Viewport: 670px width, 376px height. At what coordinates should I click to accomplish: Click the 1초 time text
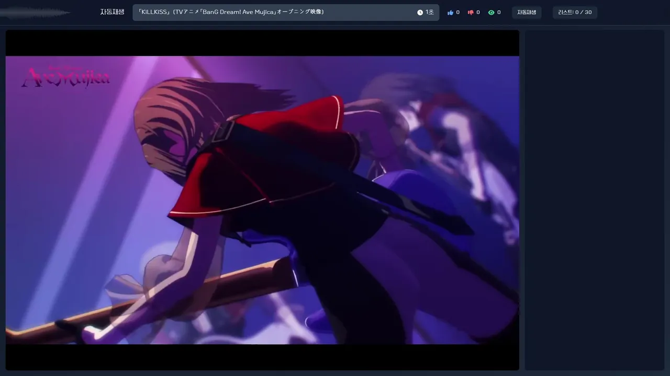429,13
